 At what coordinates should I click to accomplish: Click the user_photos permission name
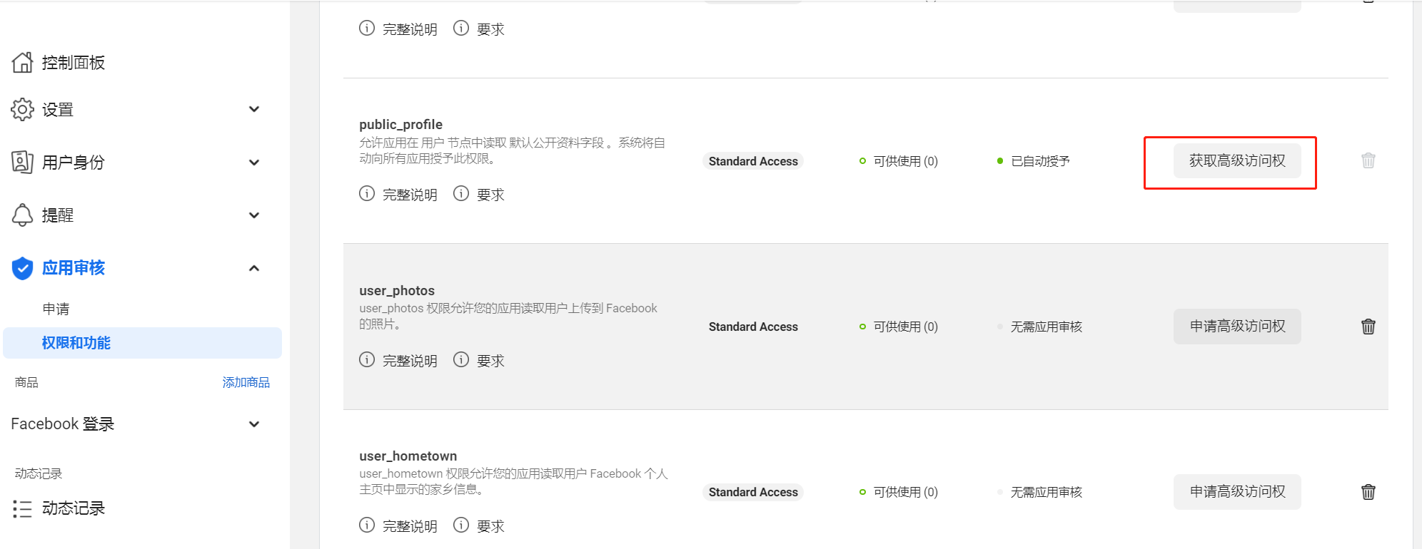[397, 290]
